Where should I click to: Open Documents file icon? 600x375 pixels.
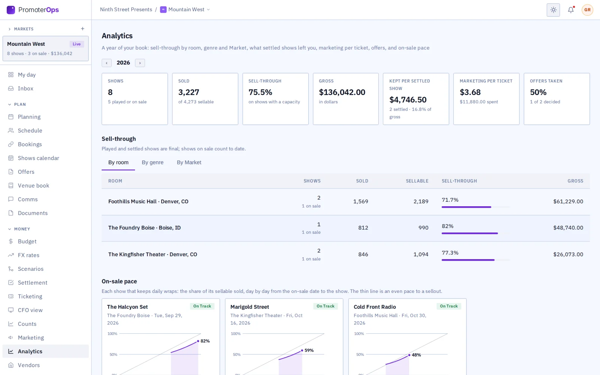click(11, 213)
